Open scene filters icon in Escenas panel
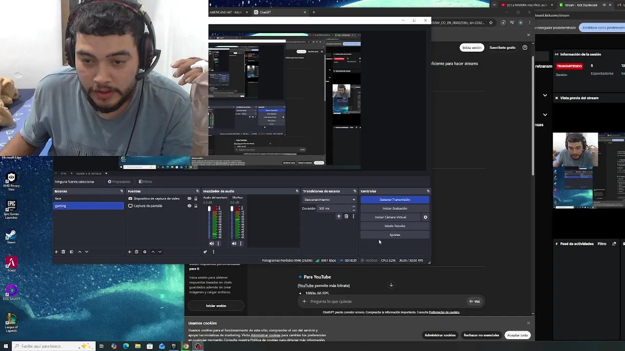625x351 pixels. click(x=71, y=252)
